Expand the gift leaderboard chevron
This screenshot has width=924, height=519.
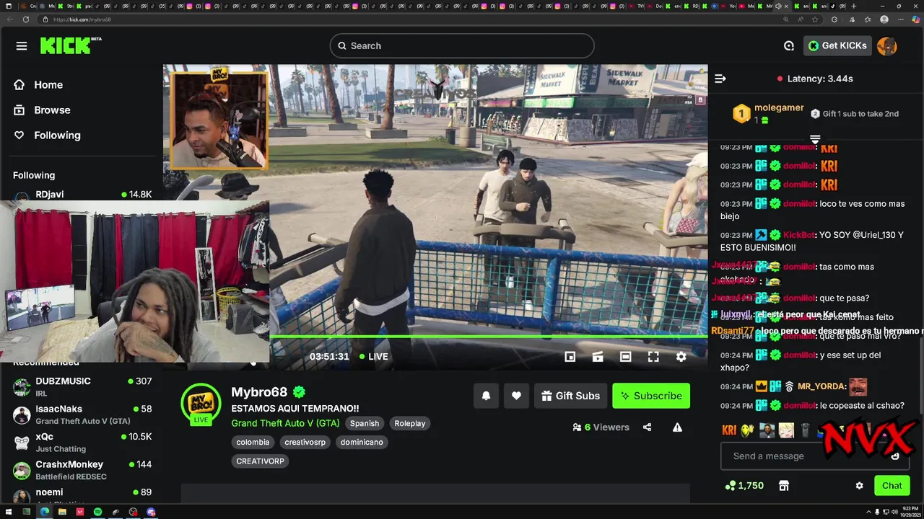(815, 138)
